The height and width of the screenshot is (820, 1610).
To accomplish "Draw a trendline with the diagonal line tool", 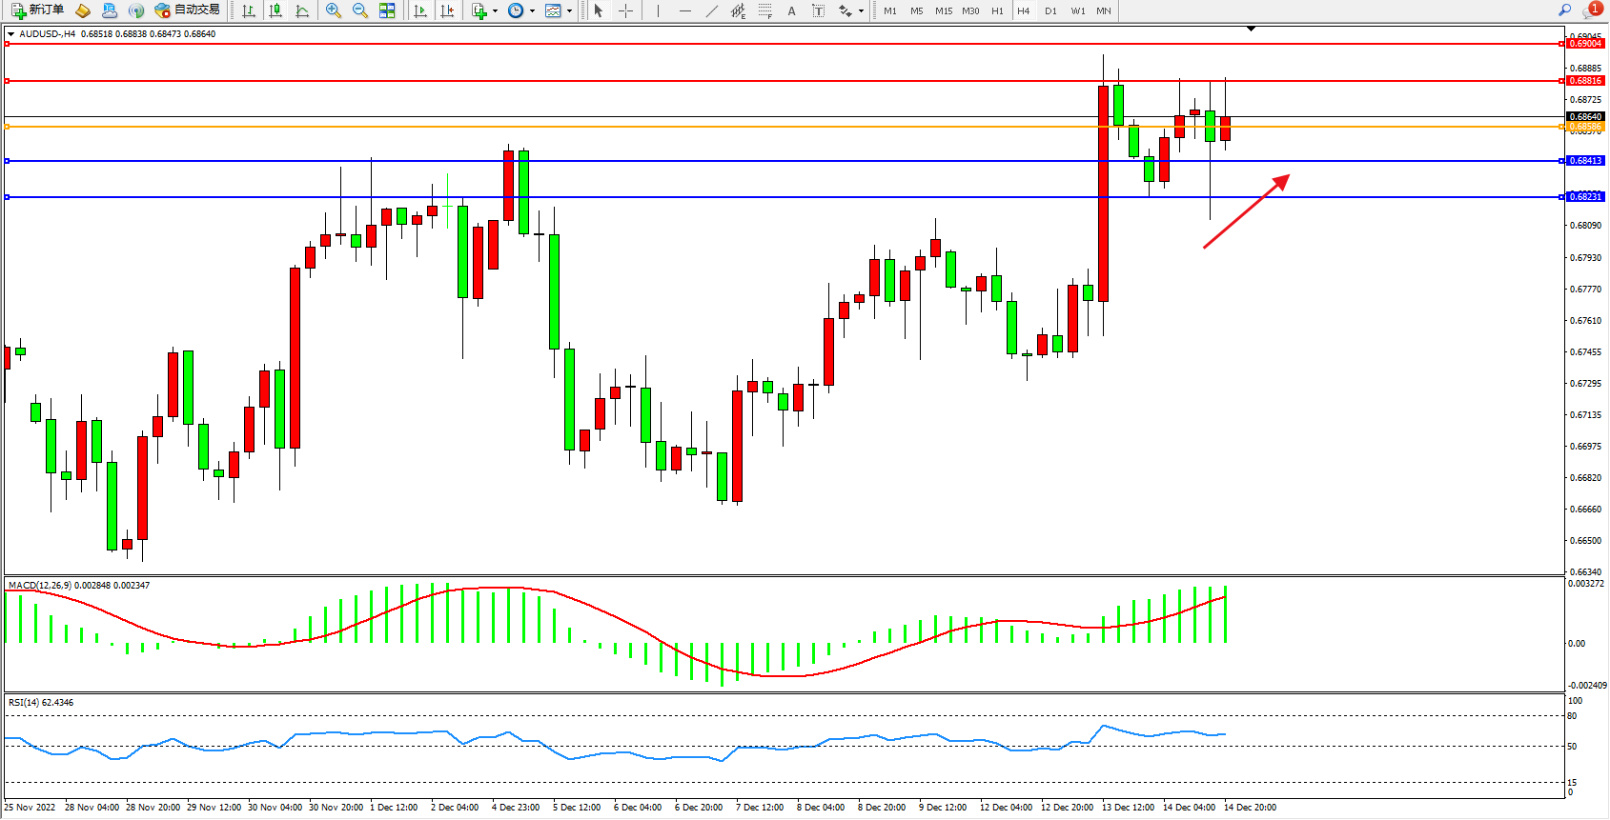I will click(711, 10).
